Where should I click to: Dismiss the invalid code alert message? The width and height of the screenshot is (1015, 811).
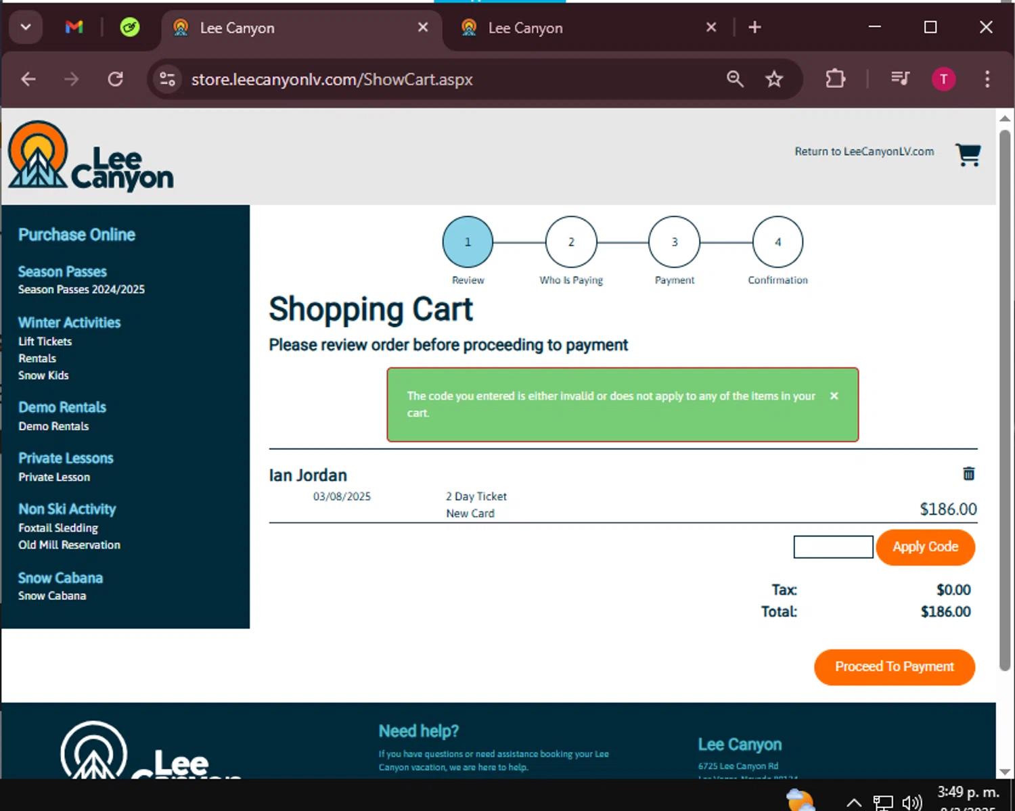[834, 396]
